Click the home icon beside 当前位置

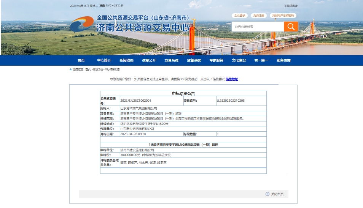tap(71, 69)
